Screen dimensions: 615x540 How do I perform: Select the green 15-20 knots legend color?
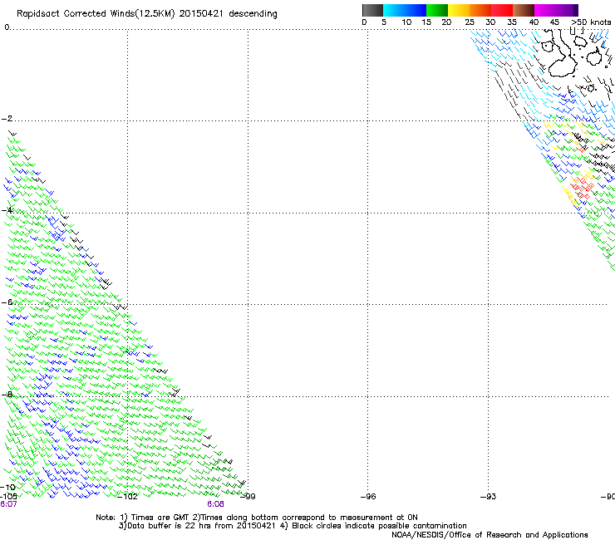point(437,10)
